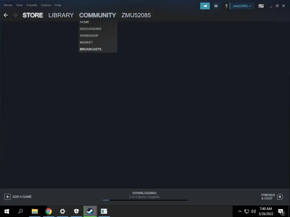Open the taskbar clock and date
This screenshot has width=290, height=217.
(266, 211)
